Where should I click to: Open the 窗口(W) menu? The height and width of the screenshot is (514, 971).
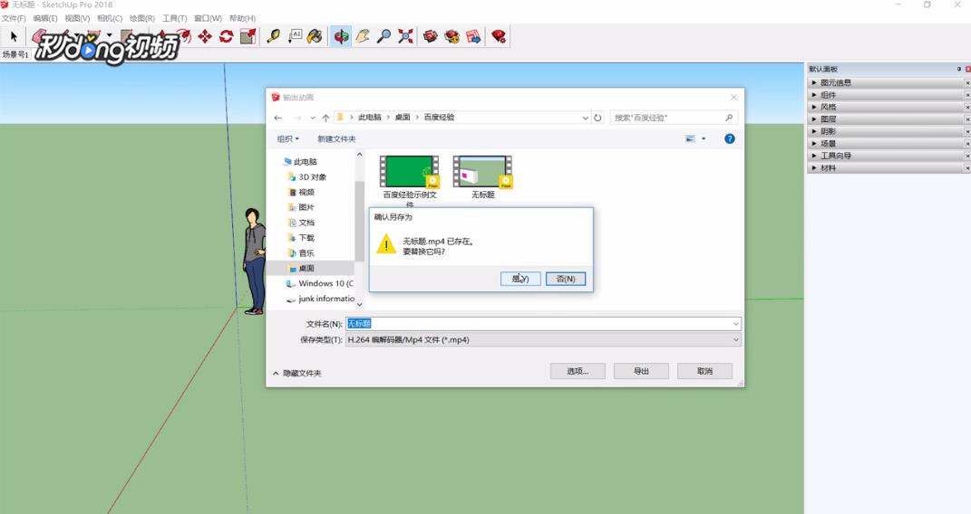point(208,18)
